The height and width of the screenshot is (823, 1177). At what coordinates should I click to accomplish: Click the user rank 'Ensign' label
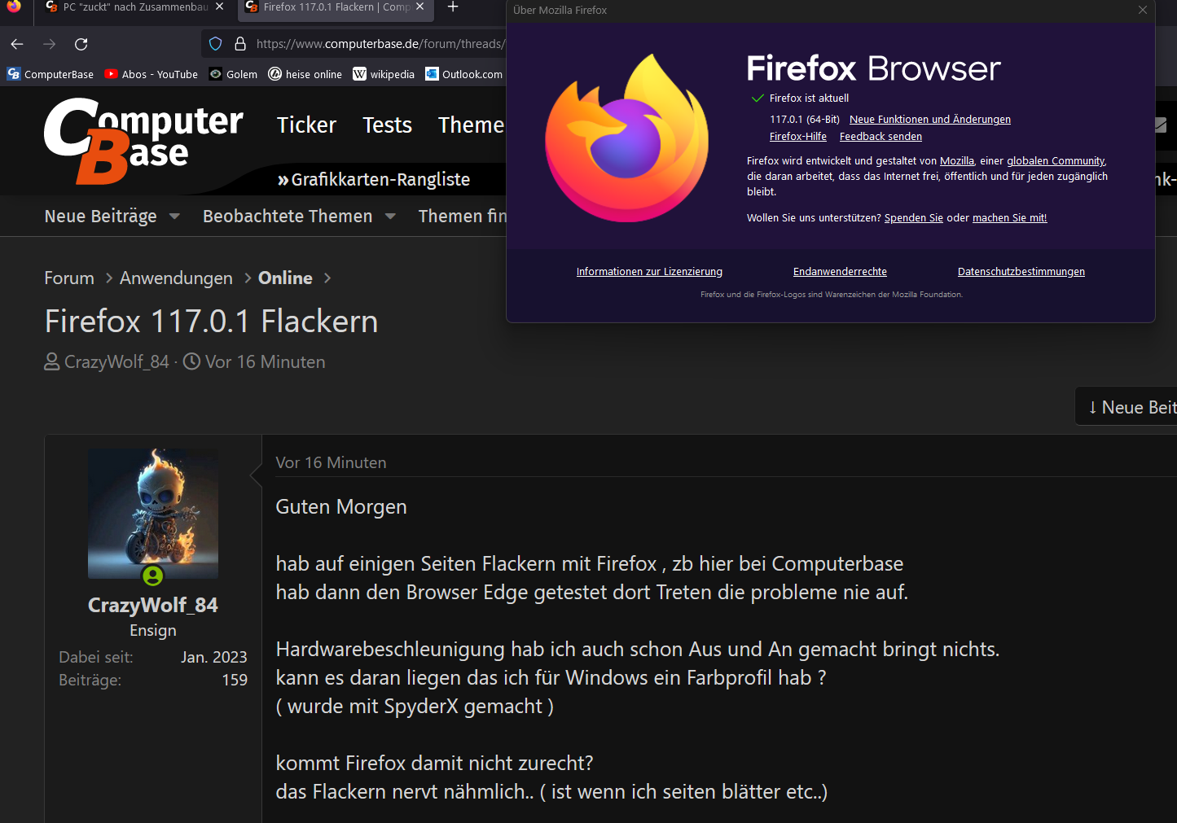click(153, 630)
